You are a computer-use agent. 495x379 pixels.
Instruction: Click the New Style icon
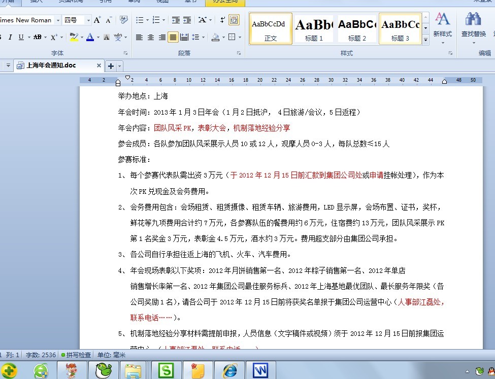(442, 24)
